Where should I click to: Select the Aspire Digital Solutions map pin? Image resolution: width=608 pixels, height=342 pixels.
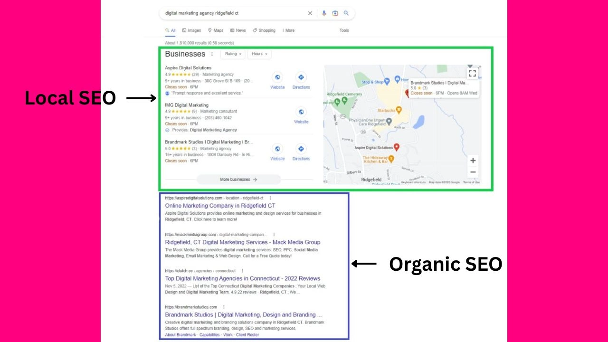(397, 147)
